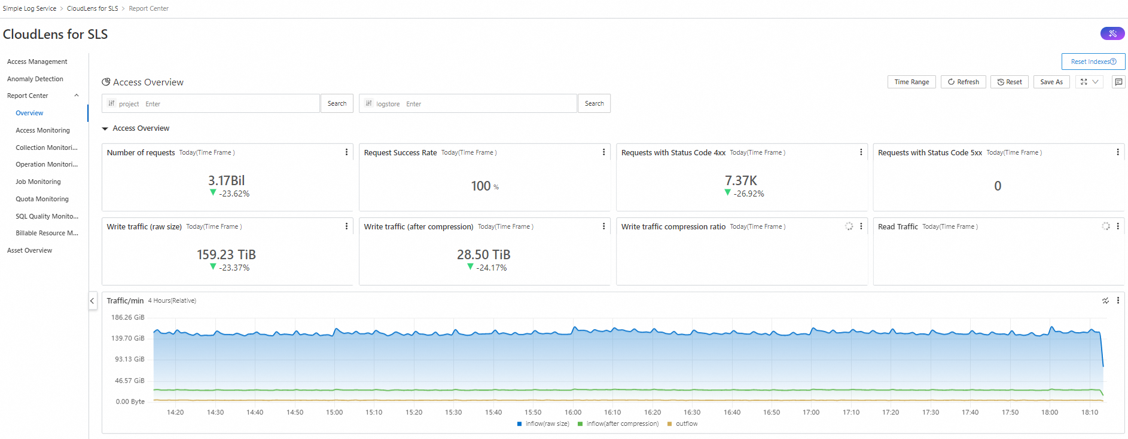
Task: Toggle inflow(raw size) legend series
Action: point(543,423)
